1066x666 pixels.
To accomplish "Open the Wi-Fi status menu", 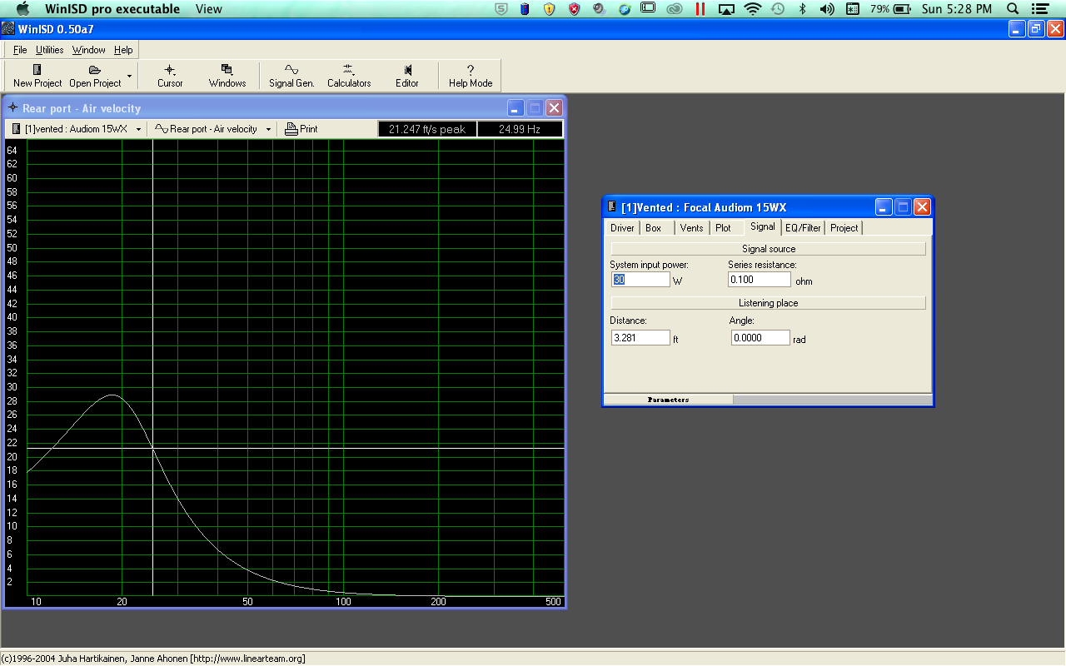I will 753,9.
